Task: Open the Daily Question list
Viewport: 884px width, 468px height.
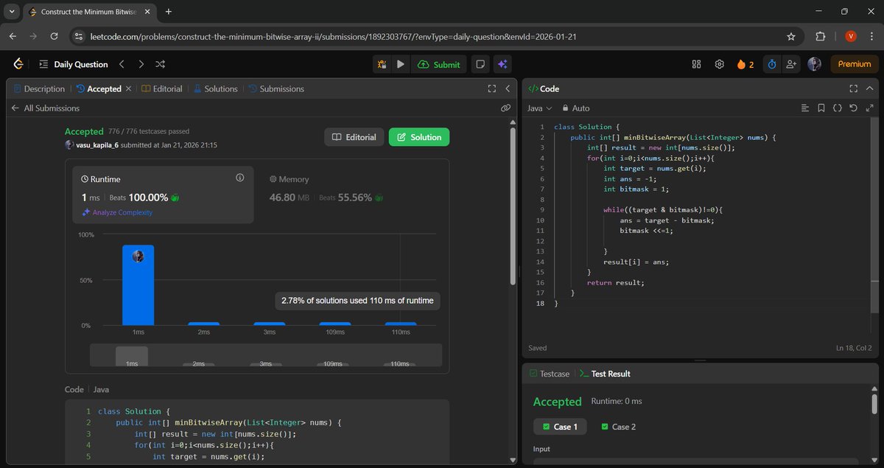Action: (x=73, y=64)
